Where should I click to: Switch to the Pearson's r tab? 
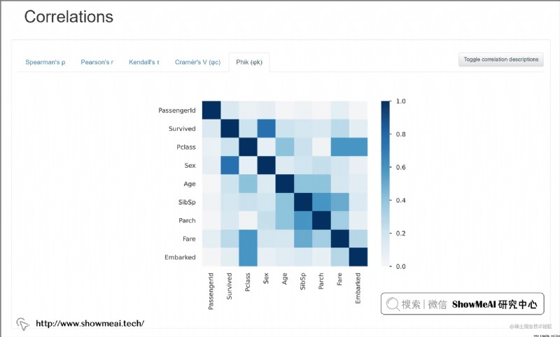click(97, 62)
